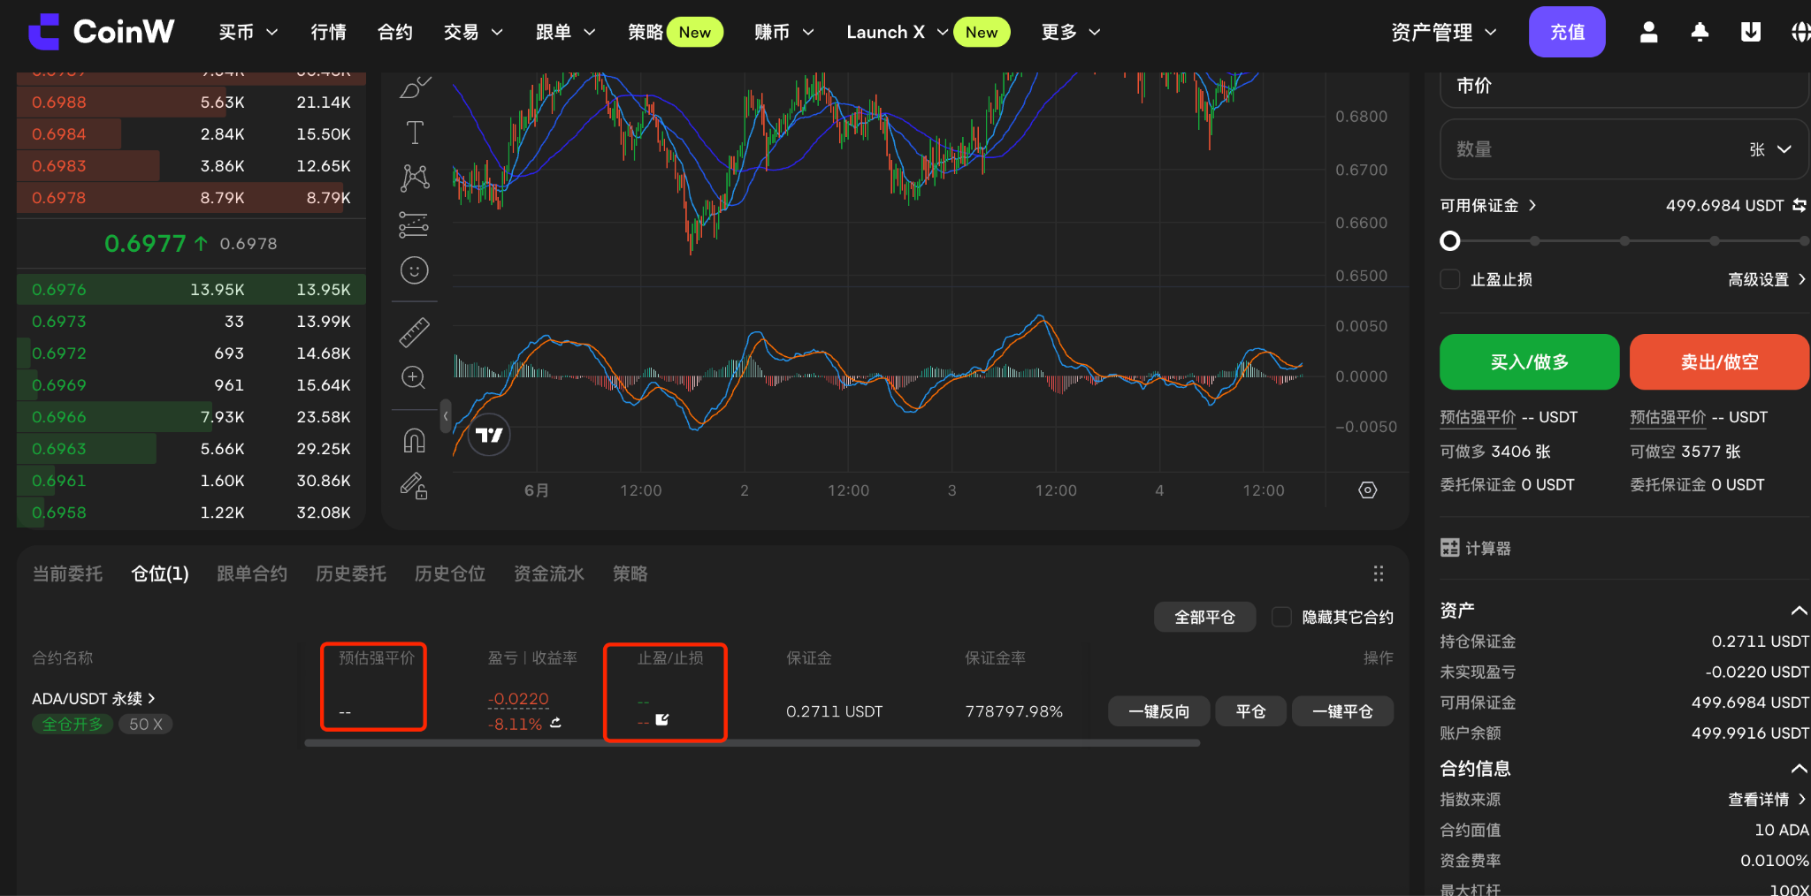The height and width of the screenshot is (896, 1811).
Task: Open the user profile icon
Action: tap(1648, 33)
